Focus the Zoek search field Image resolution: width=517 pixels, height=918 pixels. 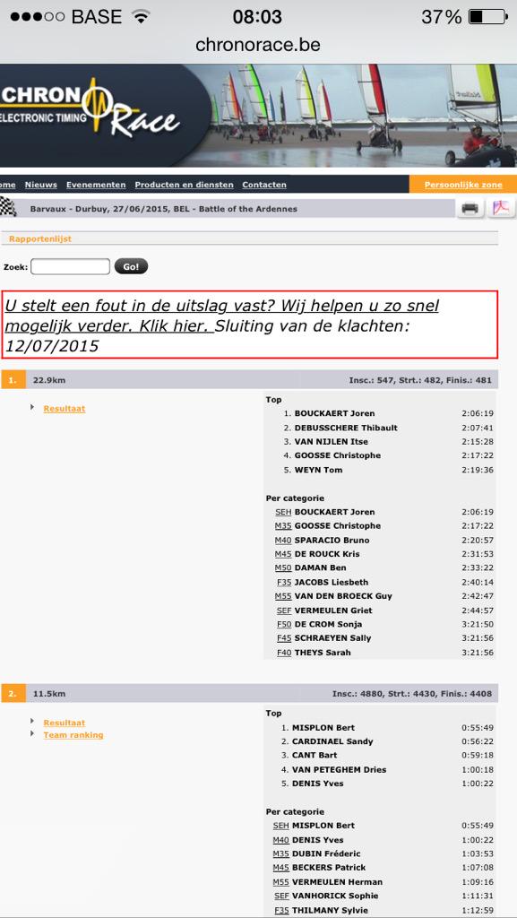pyautogui.click(x=70, y=266)
